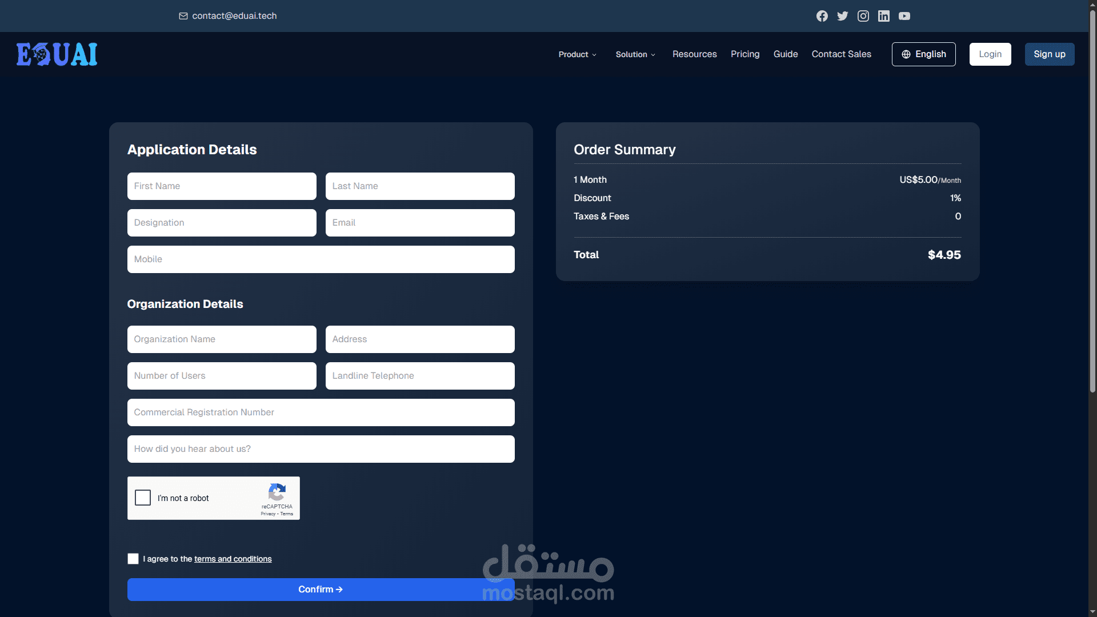Go to the Resources page
The image size is (1097, 617).
tap(694, 54)
